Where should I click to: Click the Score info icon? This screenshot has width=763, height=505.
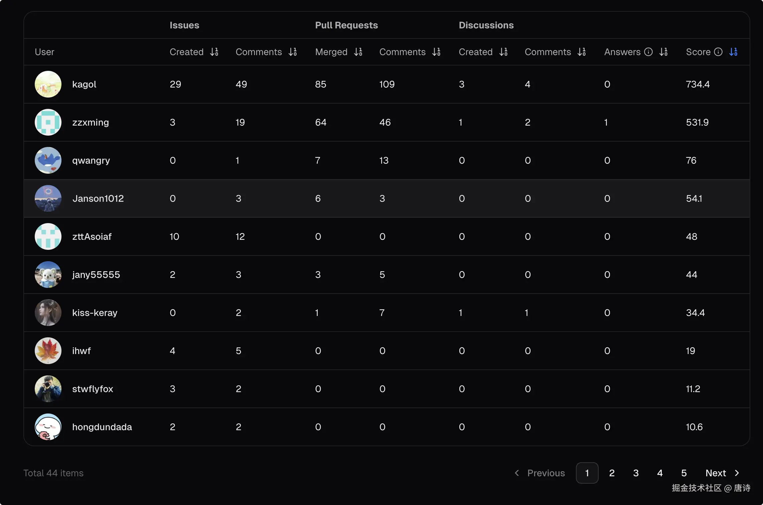click(x=718, y=52)
